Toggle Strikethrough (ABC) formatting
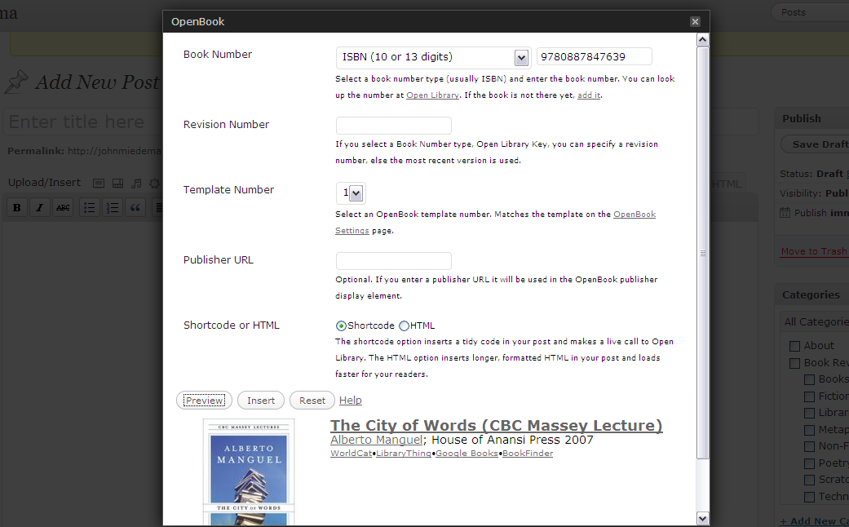Image resolution: width=849 pixels, height=527 pixels. pyautogui.click(x=63, y=207)
